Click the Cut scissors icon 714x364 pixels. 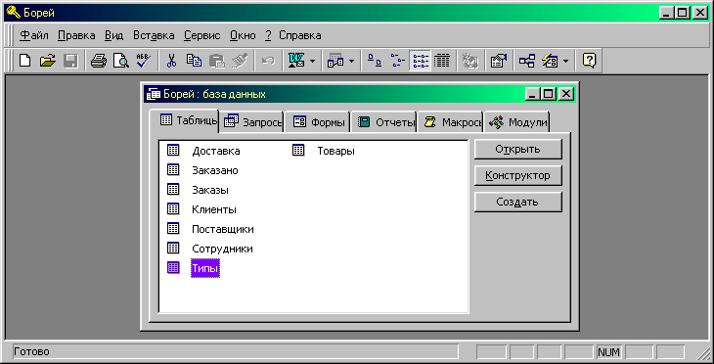click(x=172, y=61)
